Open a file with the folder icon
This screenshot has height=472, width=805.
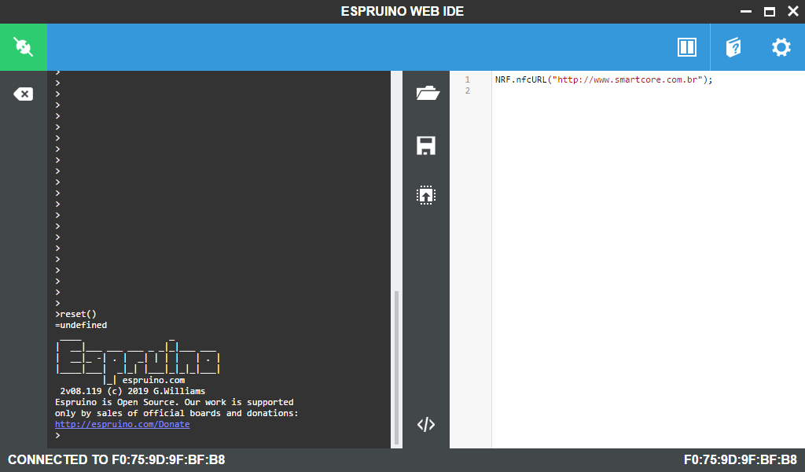pyautogui.click(x=428, y=93)
